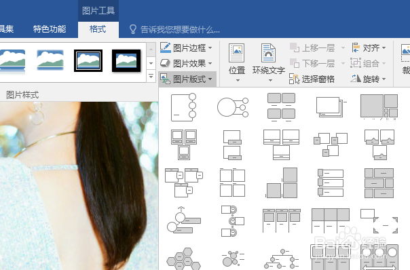
Task: Select the ascending gray blocks layout
Action: (281, 182)
